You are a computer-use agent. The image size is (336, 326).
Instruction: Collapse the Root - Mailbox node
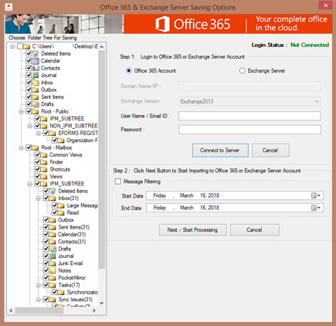coord(21,148)
